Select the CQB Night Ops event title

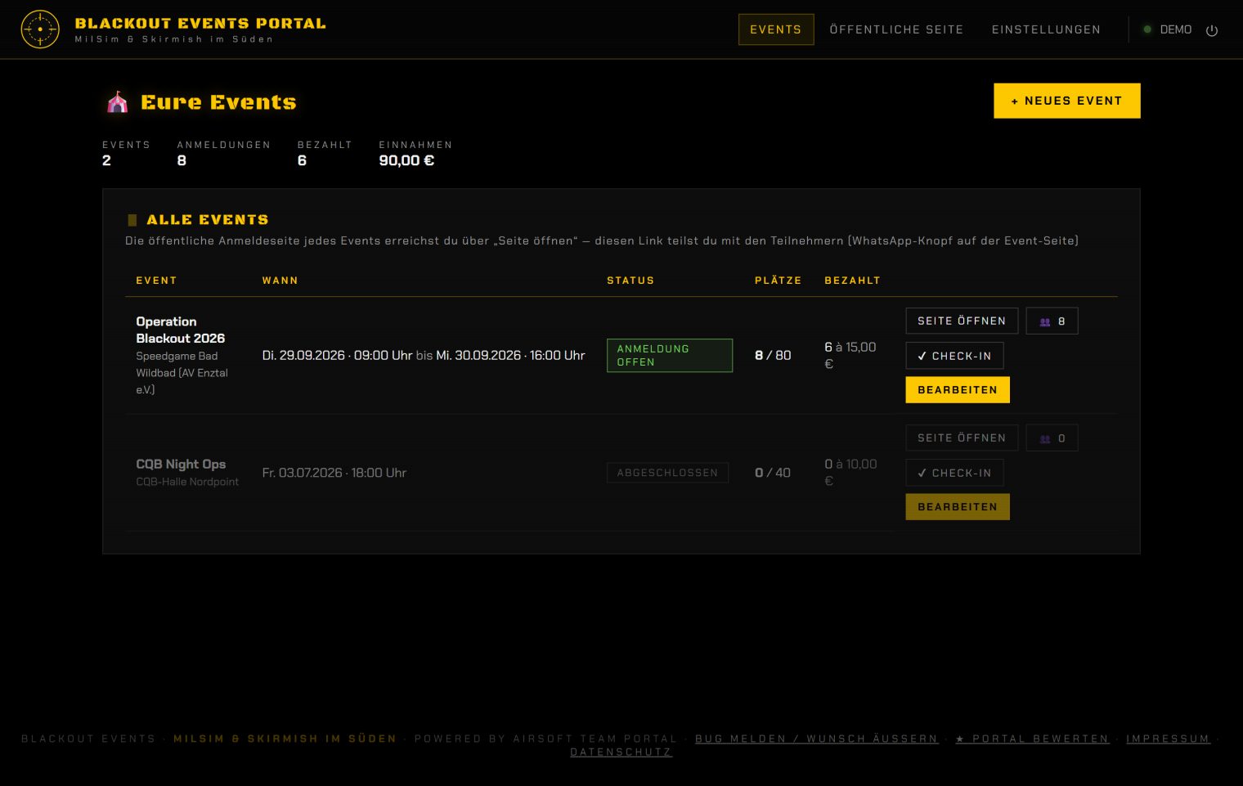[181, 465]
